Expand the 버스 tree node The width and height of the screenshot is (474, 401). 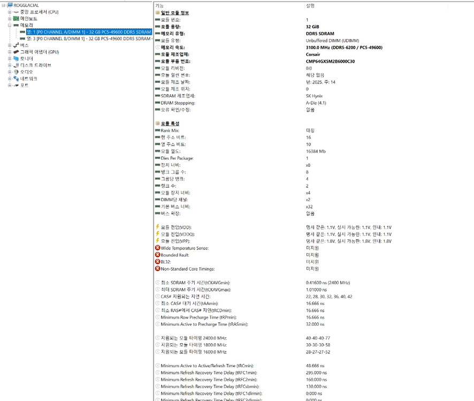tap(10, 45)
